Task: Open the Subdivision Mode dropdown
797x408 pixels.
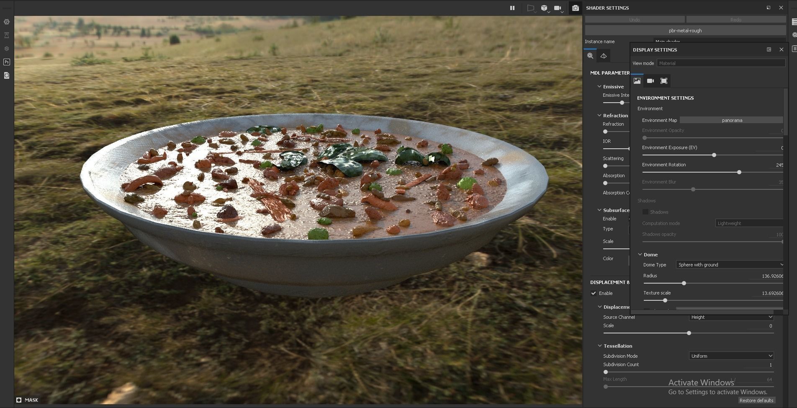Action: pyautogui.click(x=731, y=356)
